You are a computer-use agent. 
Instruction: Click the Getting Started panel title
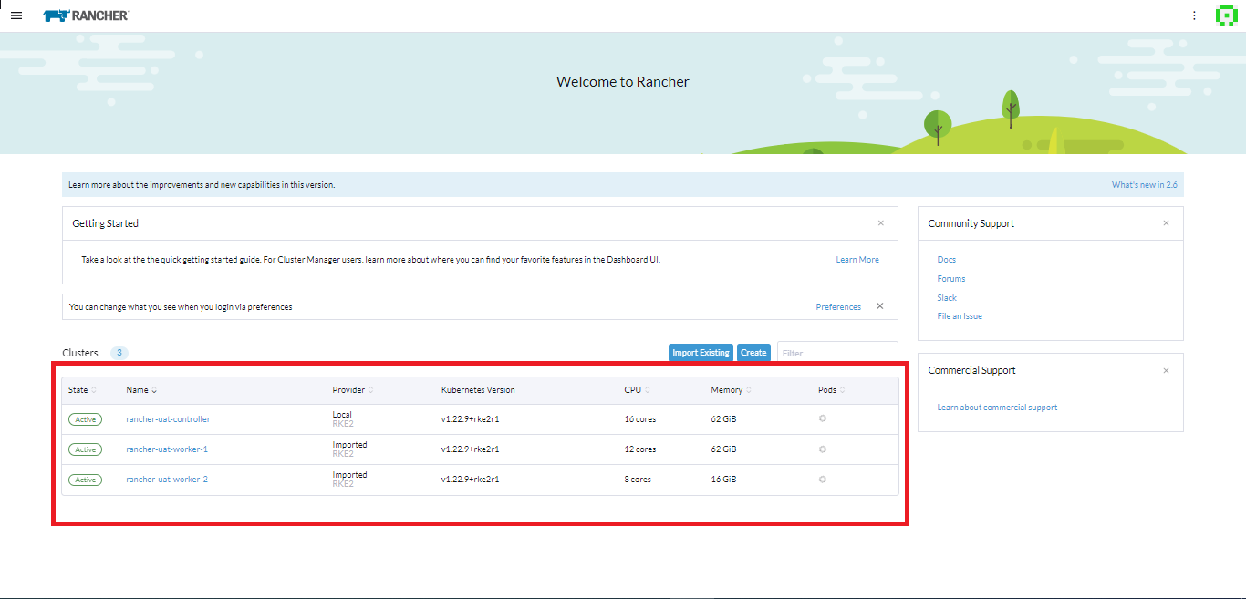(106, 223)
